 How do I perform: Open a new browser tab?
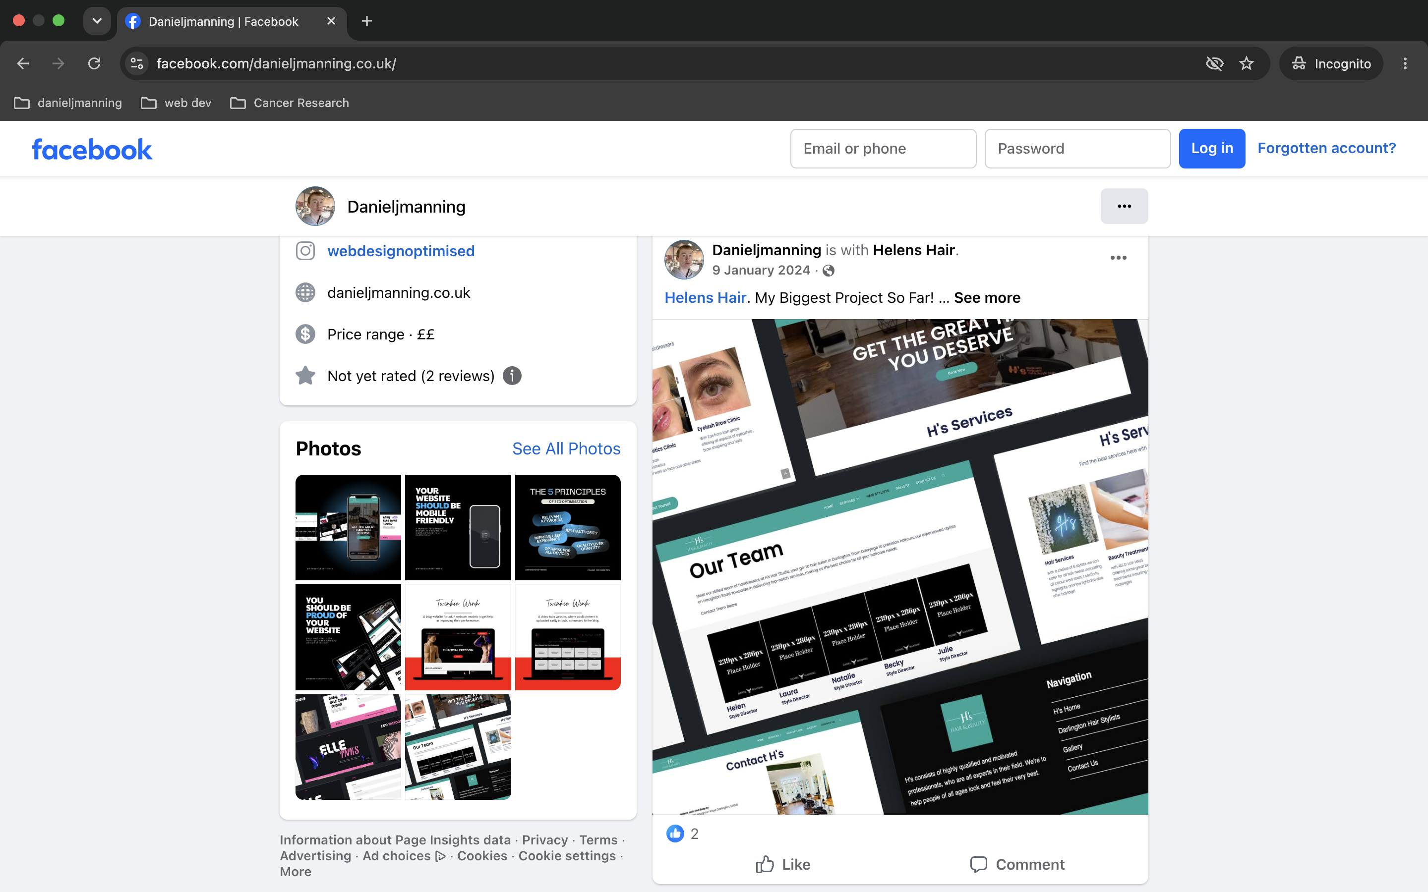(366, 21)
